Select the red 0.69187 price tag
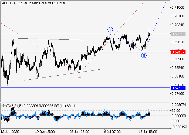 178,52
